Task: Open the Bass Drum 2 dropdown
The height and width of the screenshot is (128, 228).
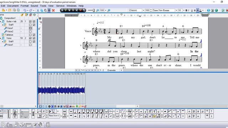Action: click(x=61, y=116)
